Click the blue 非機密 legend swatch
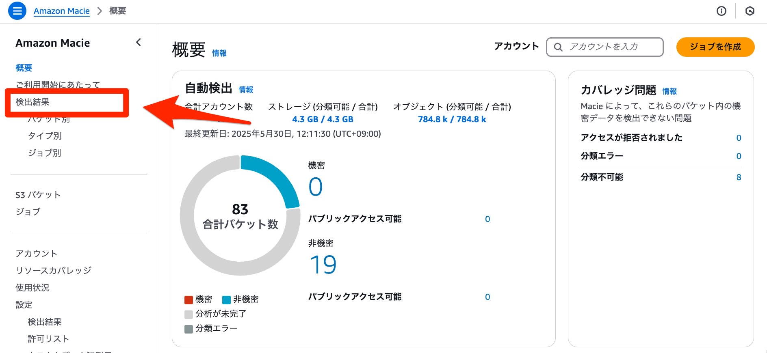This screenshot has height=353, width=767. (226, 300)
